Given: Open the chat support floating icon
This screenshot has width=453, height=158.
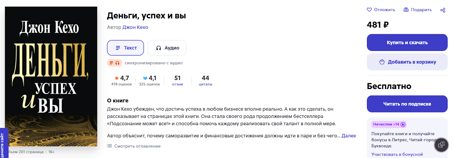Looking at the screenshot, I should coord(441,145).
